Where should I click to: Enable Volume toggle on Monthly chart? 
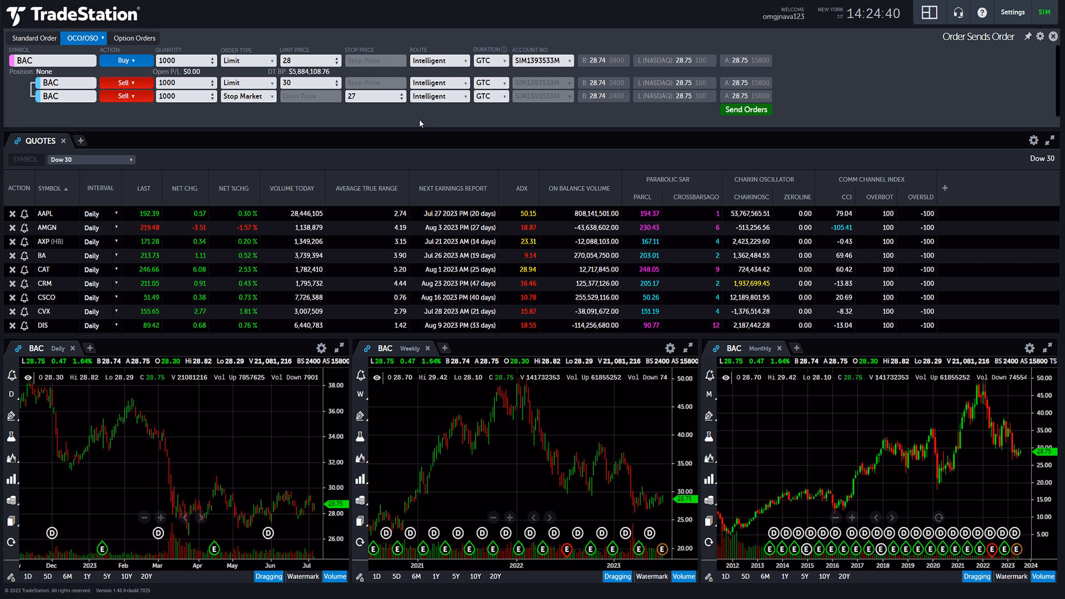click(x=1043, y=576)
